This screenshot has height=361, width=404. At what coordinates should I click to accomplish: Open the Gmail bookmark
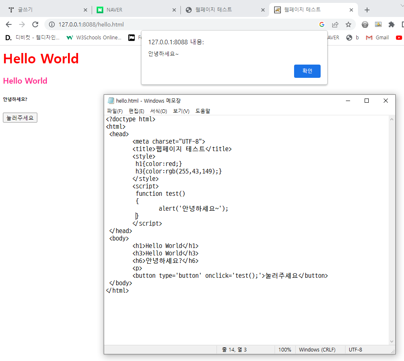377,38
